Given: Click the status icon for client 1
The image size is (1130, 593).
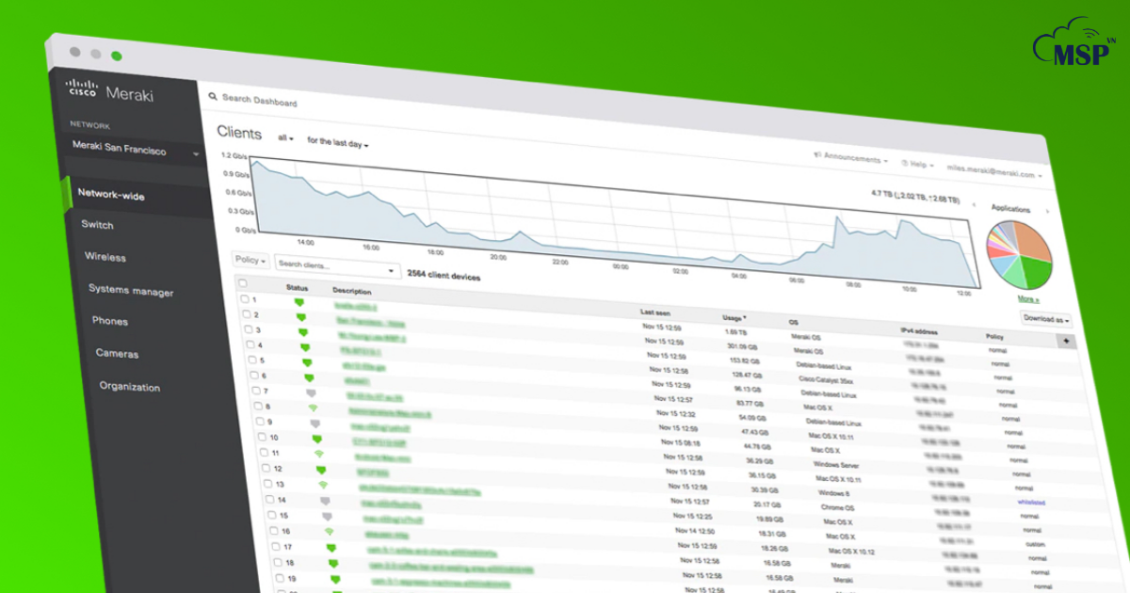Looking at the screenshot, I should coord(299,302).
